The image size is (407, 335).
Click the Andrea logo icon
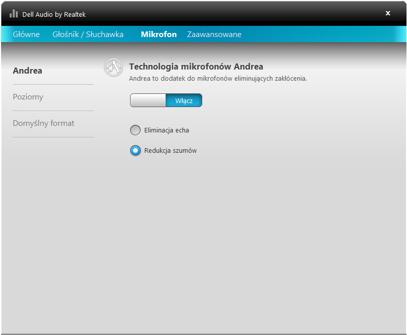coord(113,68)
